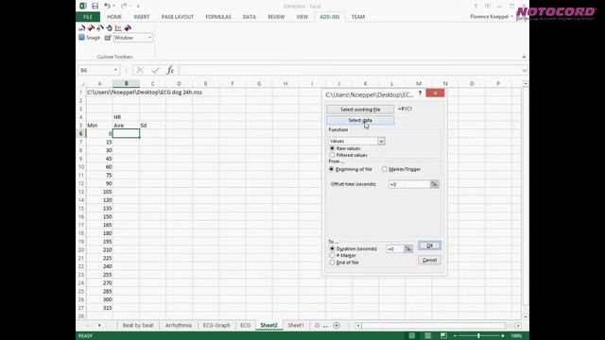Open the HOME ribbon tab
Screen dimensions: 605x340
[114, 17]
